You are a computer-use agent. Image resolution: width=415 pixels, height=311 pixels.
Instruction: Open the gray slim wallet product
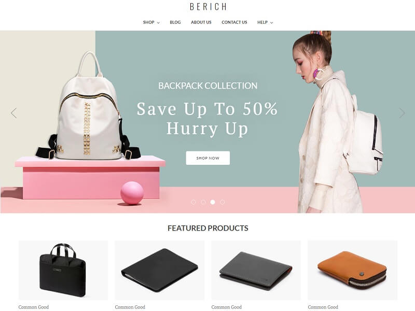pos(256,270)
